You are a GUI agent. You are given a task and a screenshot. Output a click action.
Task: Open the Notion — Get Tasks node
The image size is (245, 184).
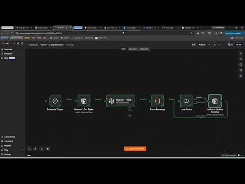[x=84, y=101]
